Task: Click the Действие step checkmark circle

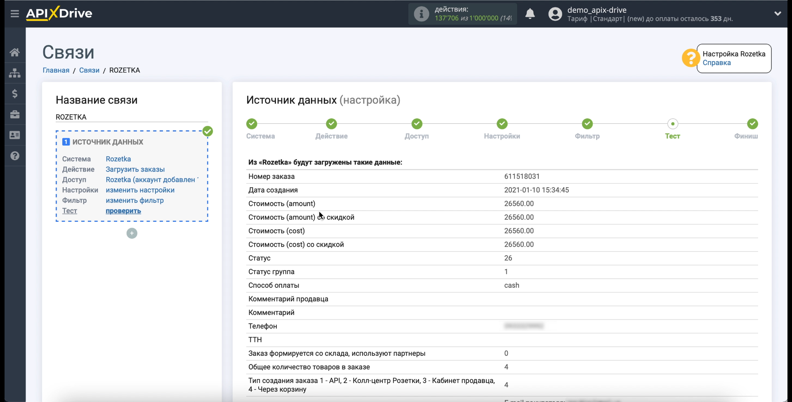Action: (332, 124)
